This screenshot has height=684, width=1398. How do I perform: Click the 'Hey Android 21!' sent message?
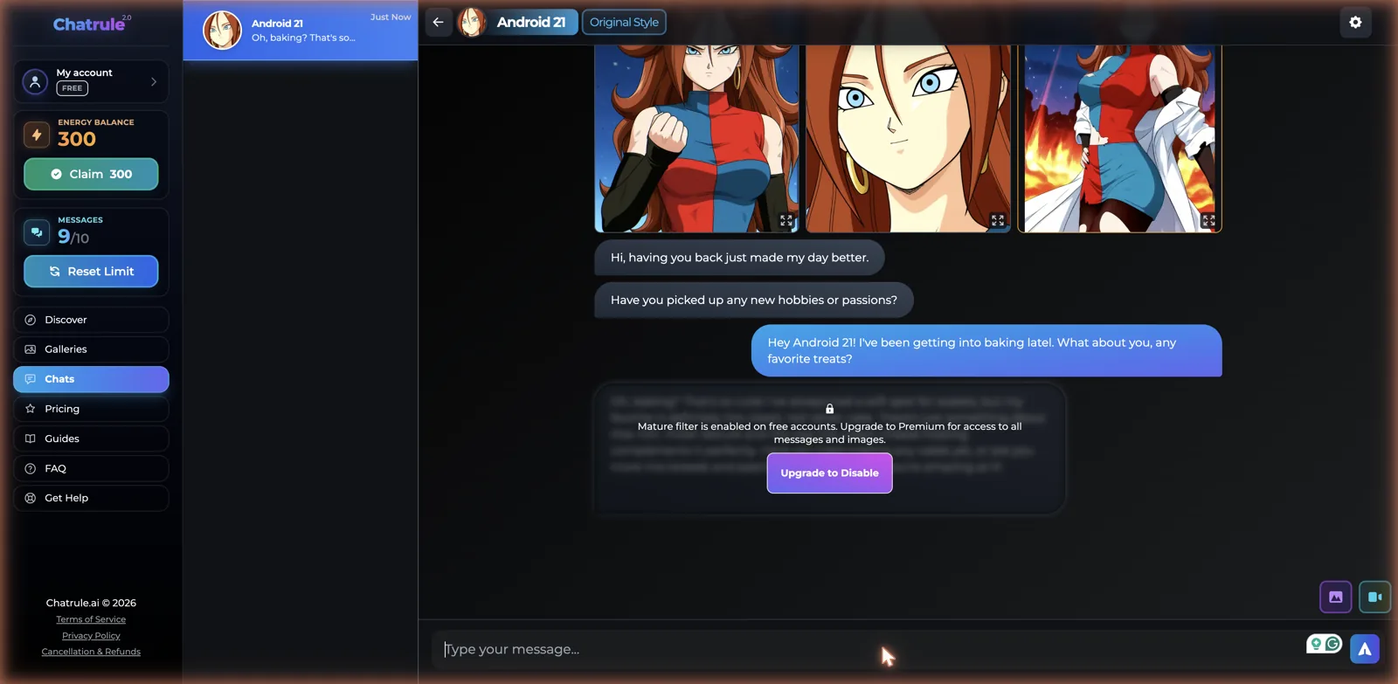point(986,350)
